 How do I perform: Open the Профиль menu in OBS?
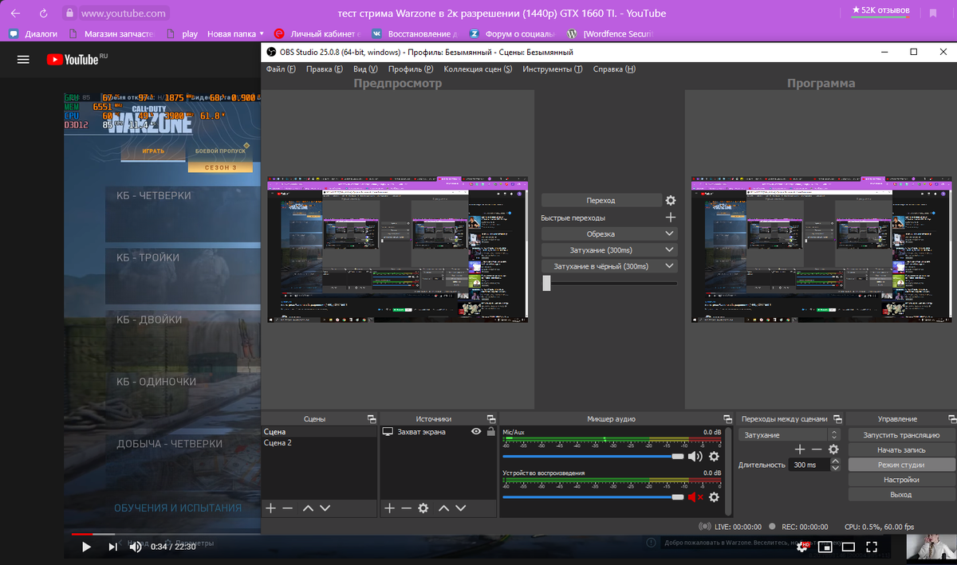pos(411,69)
